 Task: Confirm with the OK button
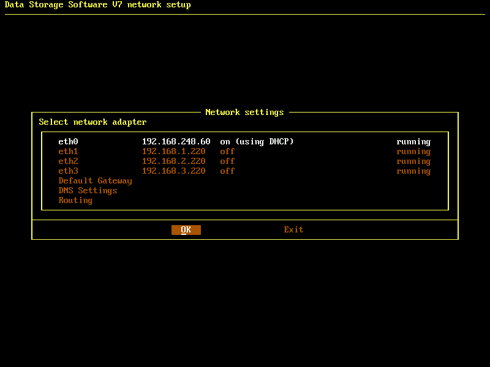click(x=186, y=230)
